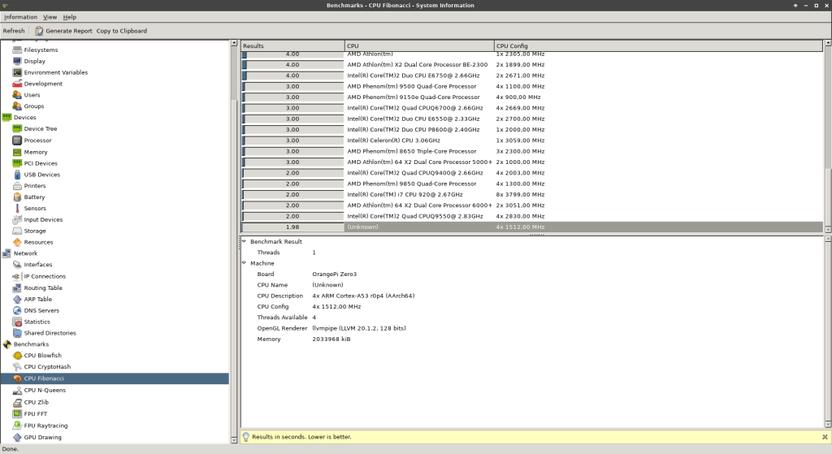Select the Sensors icon in sidebar

[17, 209]
